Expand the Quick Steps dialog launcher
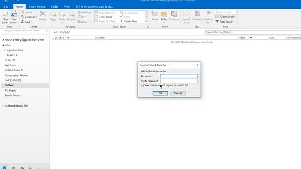The height and width of the screenshot is (169, 301). 148,27
